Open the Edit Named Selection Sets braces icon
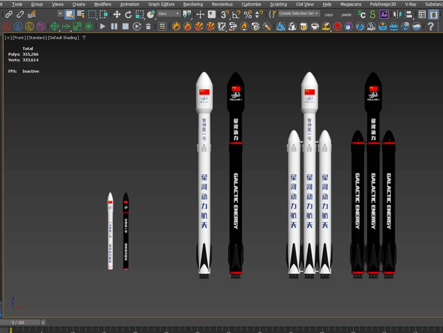Screen dimensions: 443x333 [x=272, y=14]
